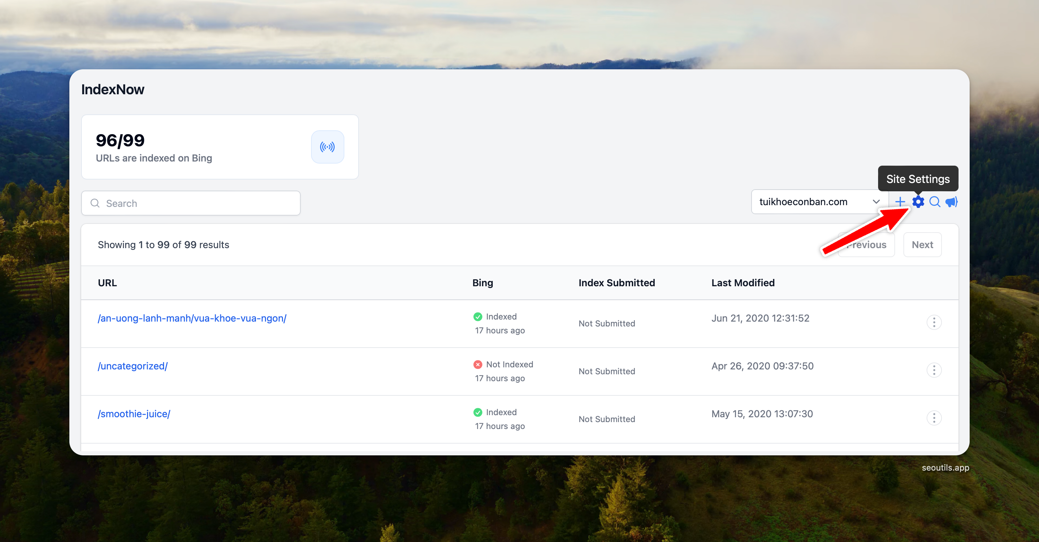The image size is (1039, 542).
Task: Click the URL column header
Action: coord(107,283)
